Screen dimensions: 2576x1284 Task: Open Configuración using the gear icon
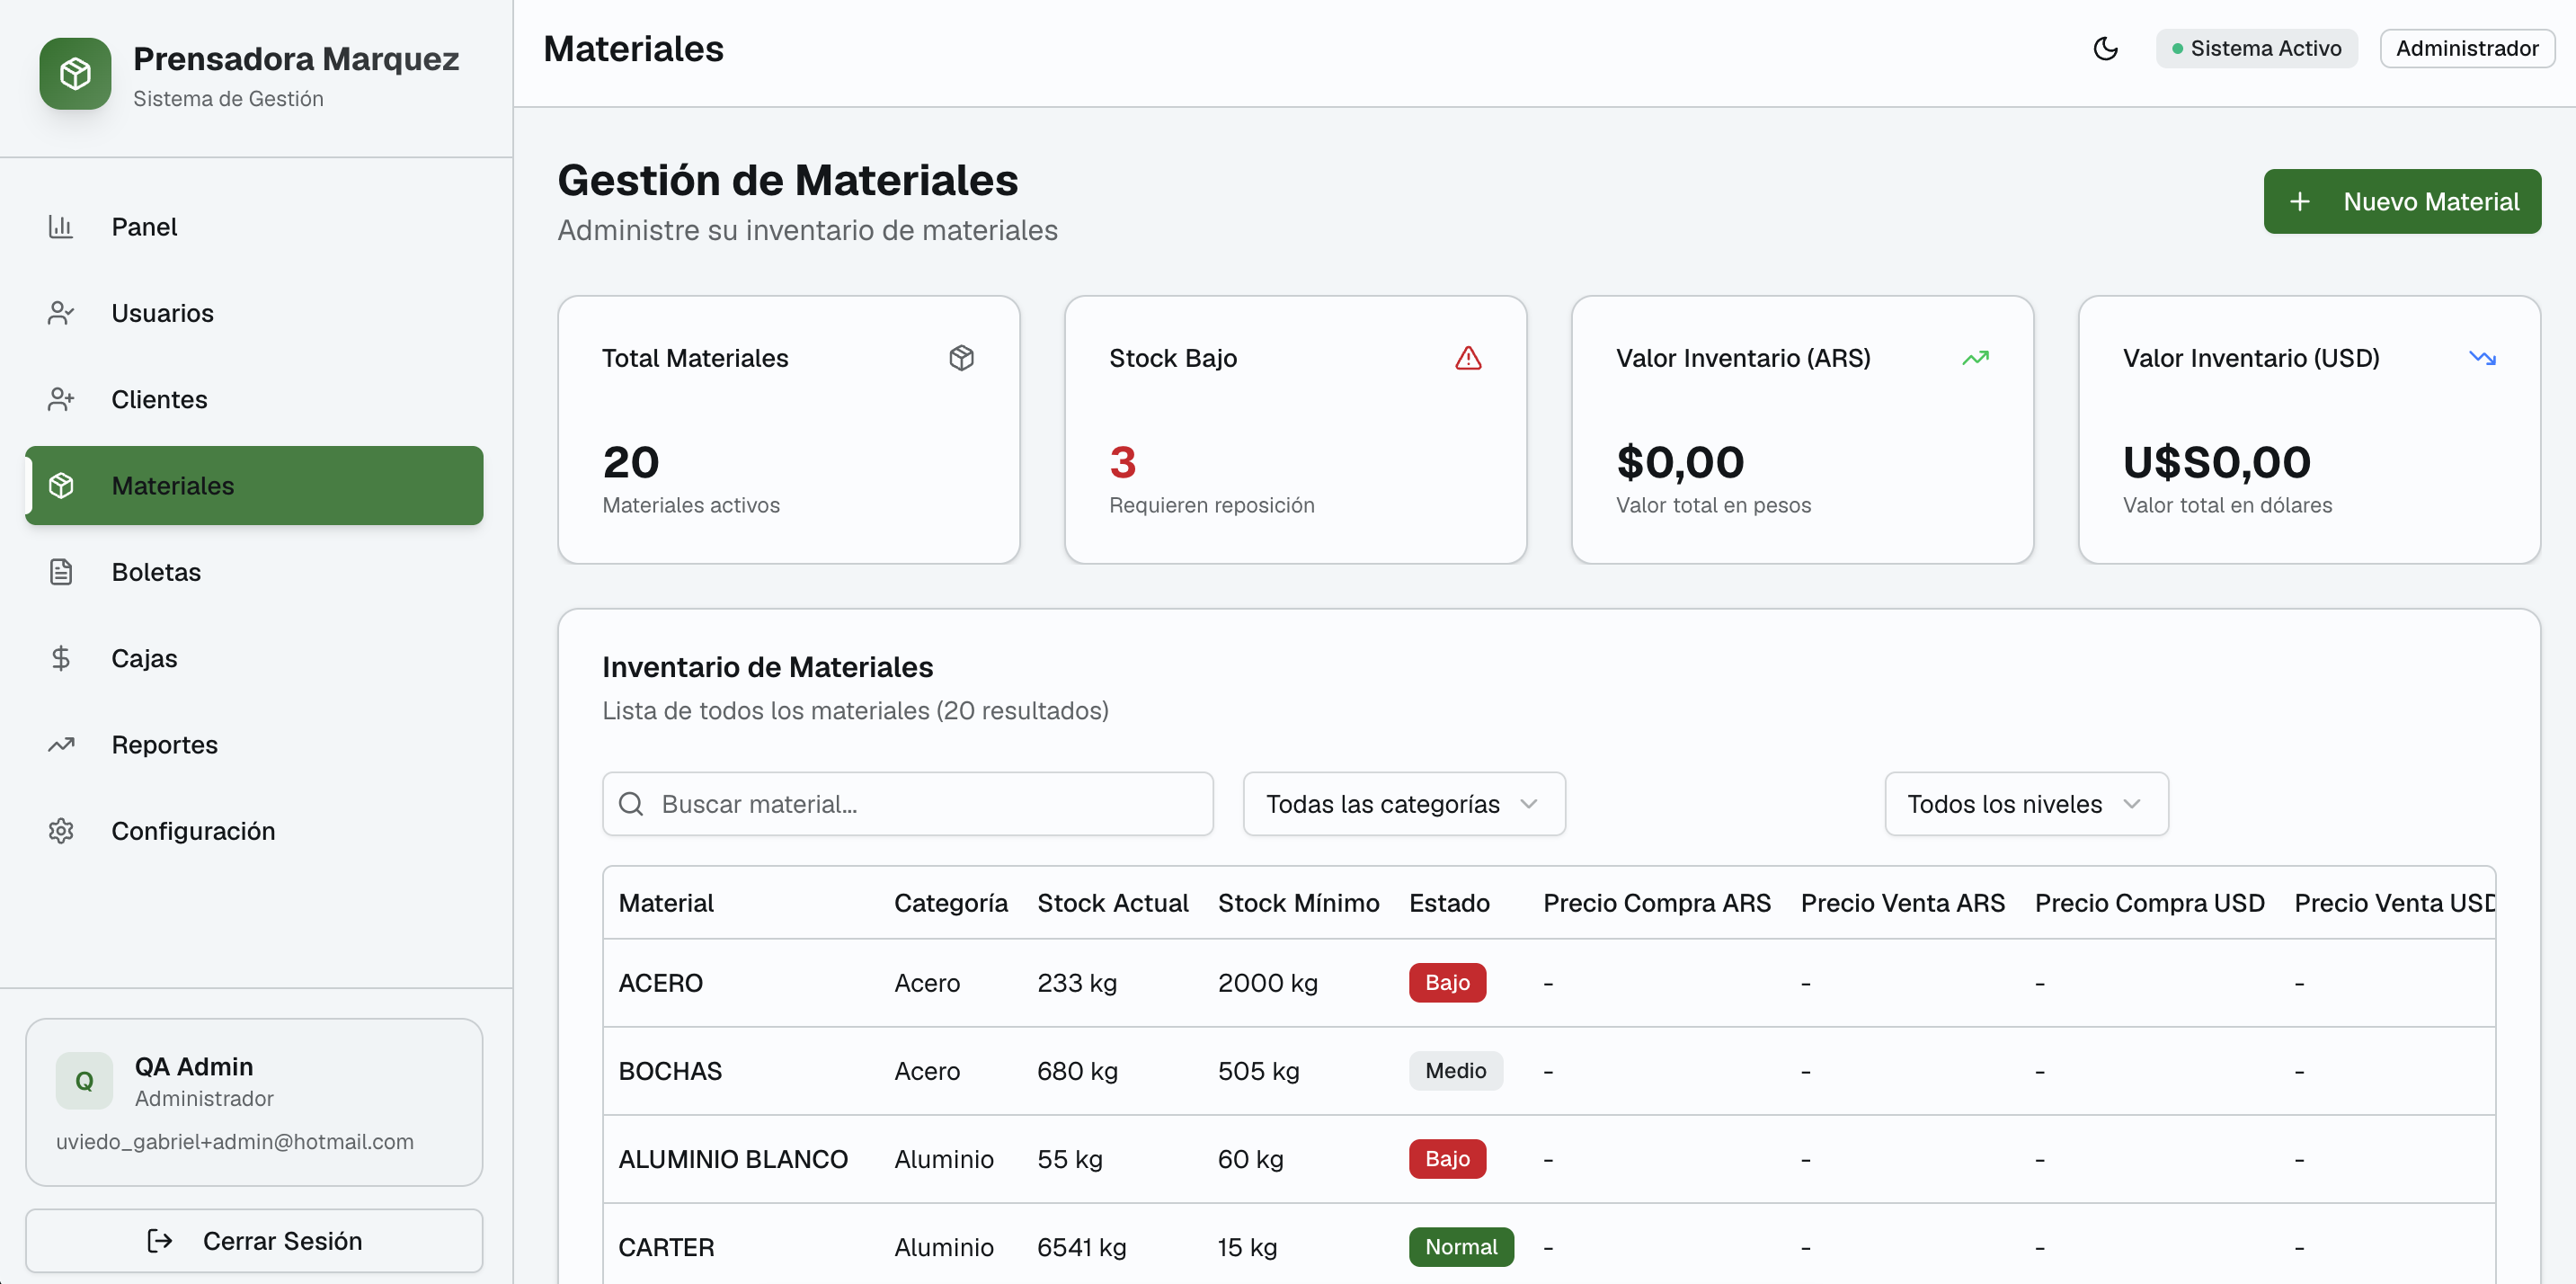61,830
